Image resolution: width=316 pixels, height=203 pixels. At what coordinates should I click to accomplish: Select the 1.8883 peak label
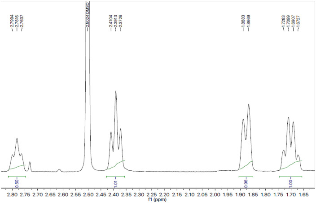coord(243,22)
